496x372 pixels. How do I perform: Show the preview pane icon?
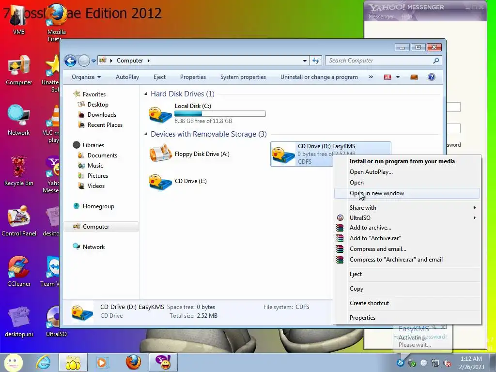[x=414, y=77]
